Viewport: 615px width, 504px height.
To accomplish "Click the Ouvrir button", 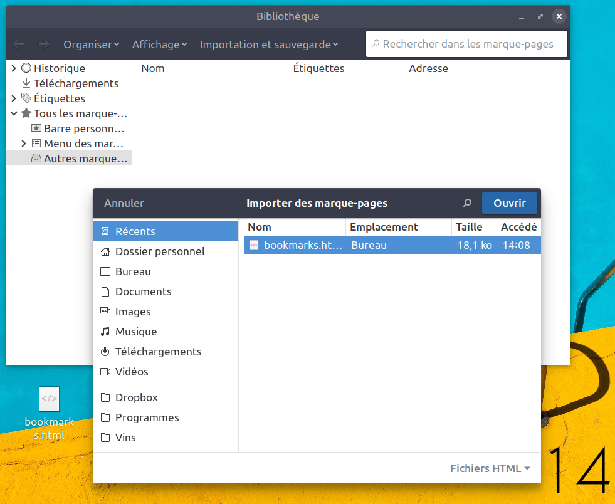I will click(509, 203).
